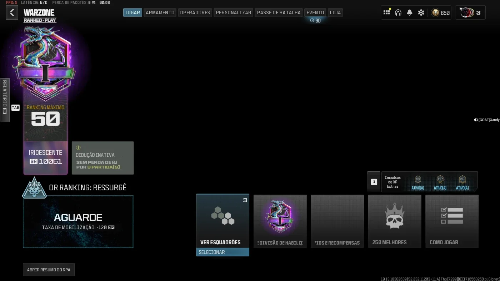This screenshot has width=500, height=281.
Task: Open the desafios E RECOMPENSAS tile
Action: pyautogui.click(x=337, y=221)
